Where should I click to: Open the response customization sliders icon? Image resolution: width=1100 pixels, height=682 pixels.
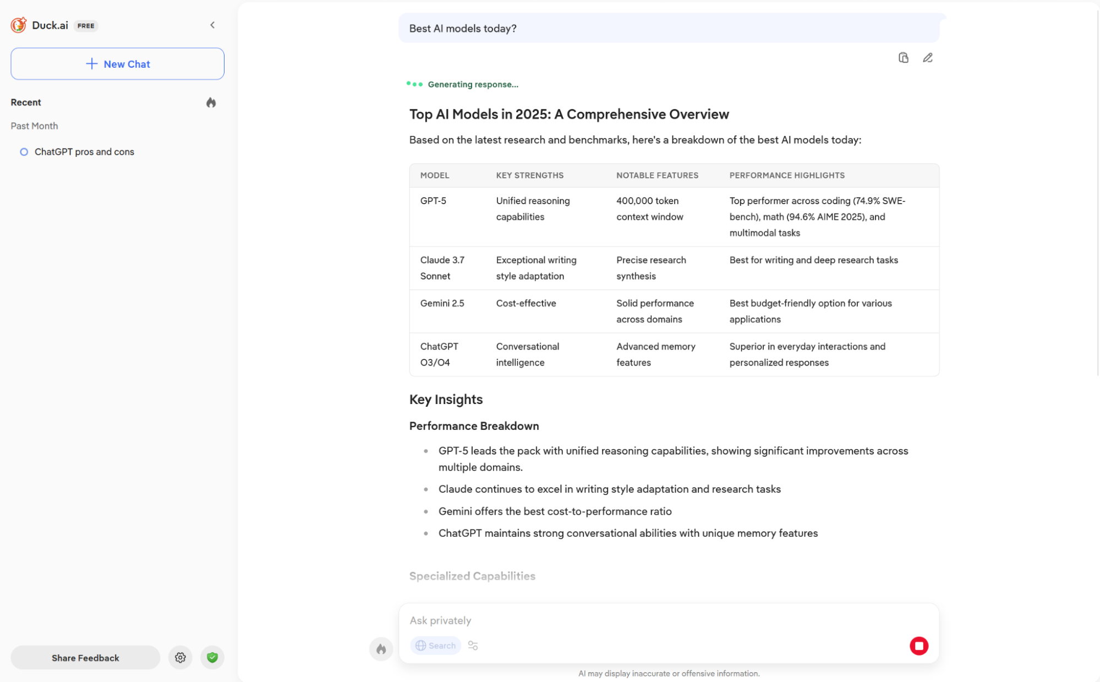473,646
